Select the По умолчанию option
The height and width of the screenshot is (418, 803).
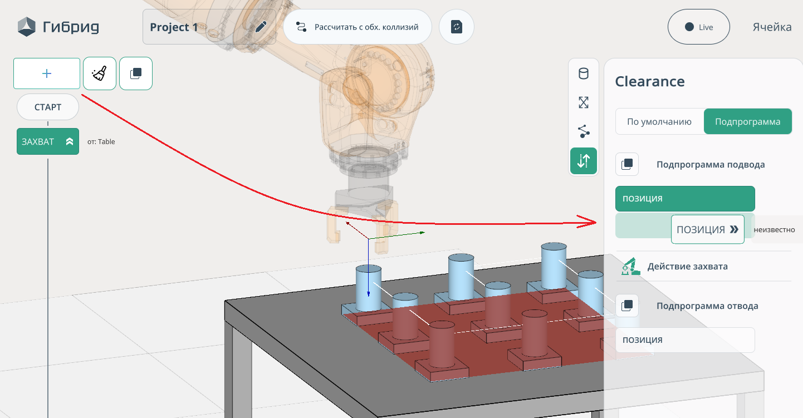(659, 121)
